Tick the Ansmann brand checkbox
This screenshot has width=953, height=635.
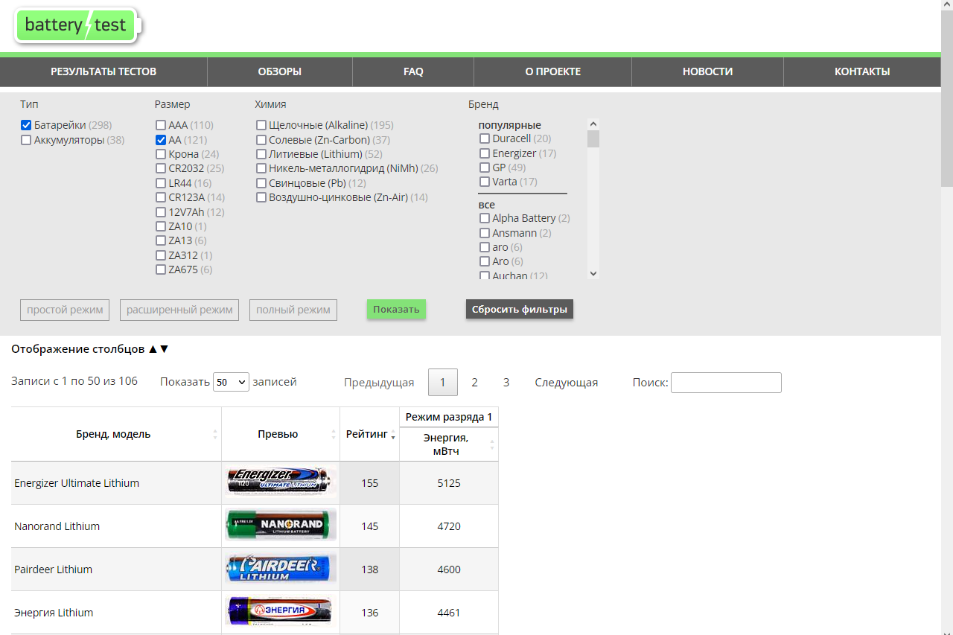click(x=485, y=233)
